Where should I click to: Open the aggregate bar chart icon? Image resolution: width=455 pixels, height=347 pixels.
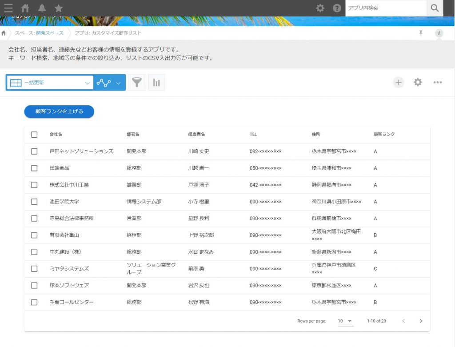(156, 82)
